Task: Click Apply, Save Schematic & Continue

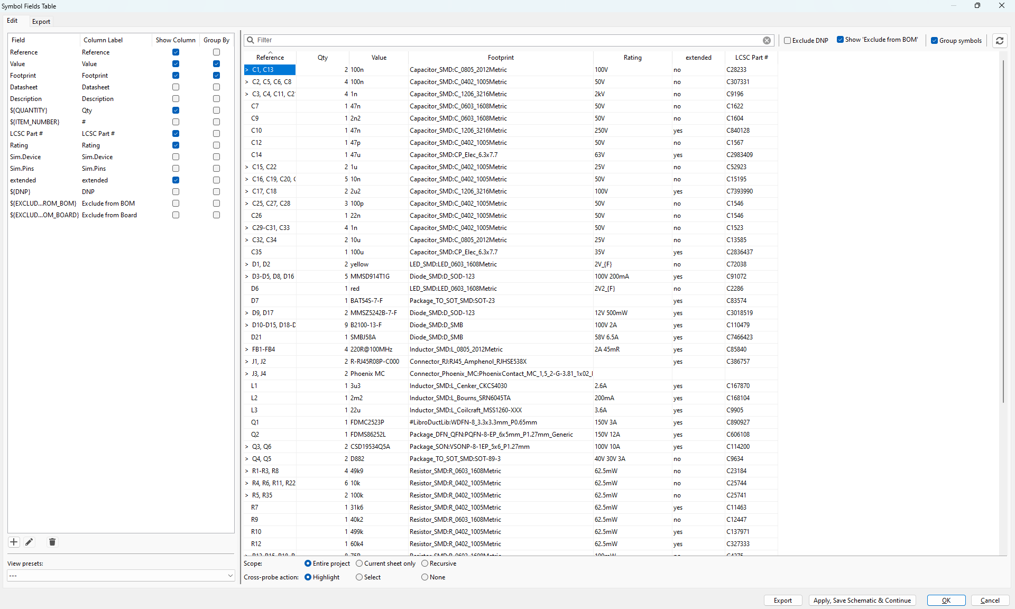Action: [862, 601]
